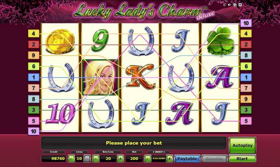Image resolution: width=280 pixels, height=167 pixels.
Task: Click the four-leaf clover symbol
Action: [220, 41]
